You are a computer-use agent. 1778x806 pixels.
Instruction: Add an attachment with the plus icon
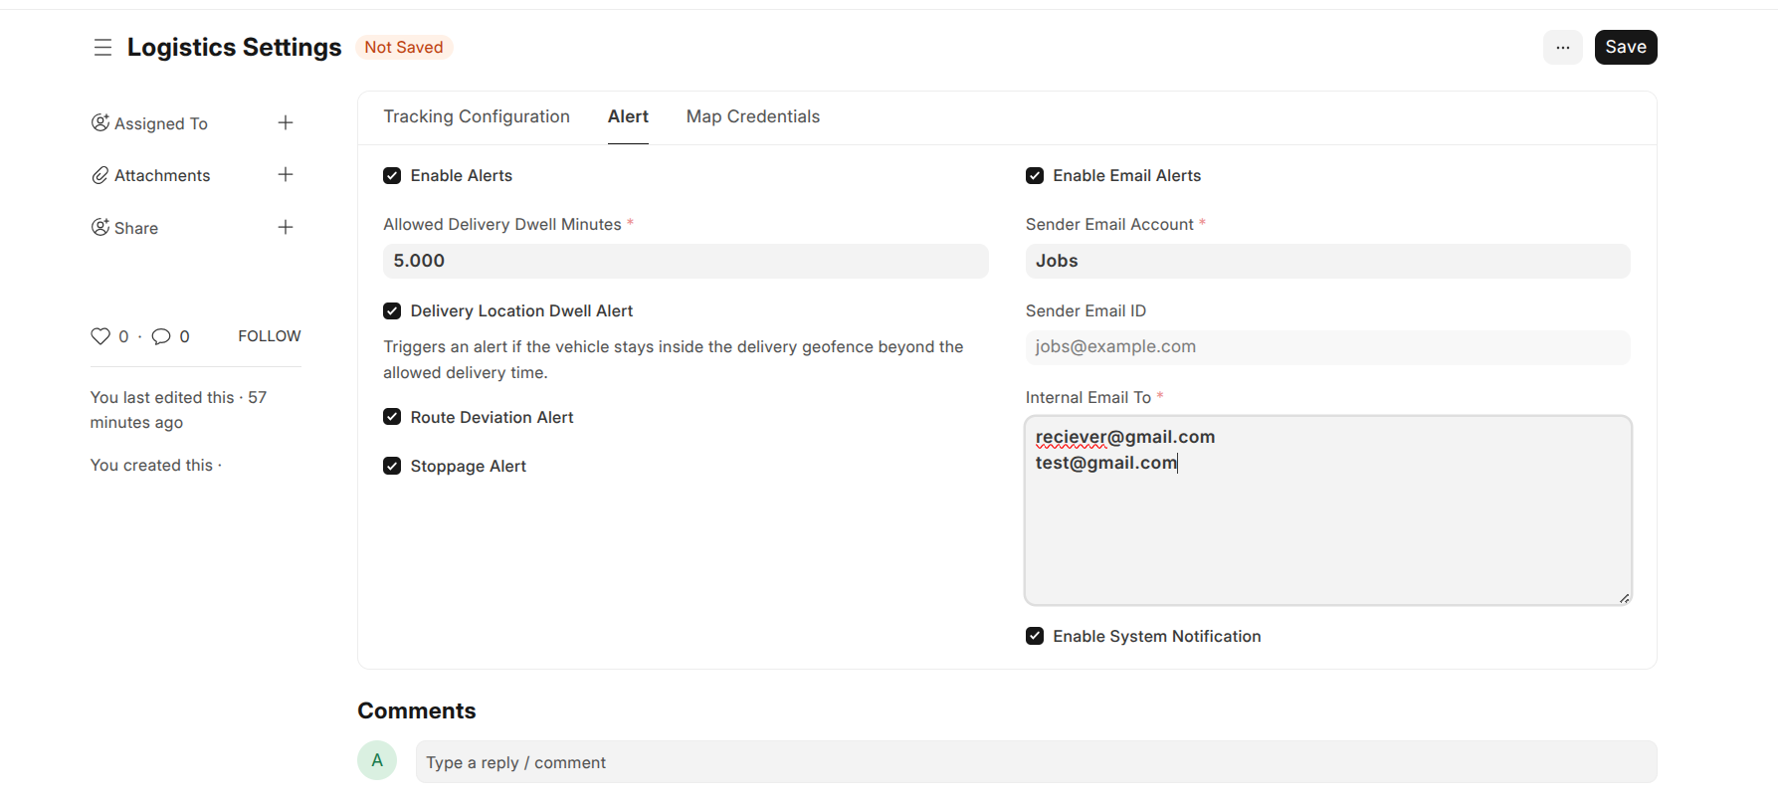(x=286, y=175)
